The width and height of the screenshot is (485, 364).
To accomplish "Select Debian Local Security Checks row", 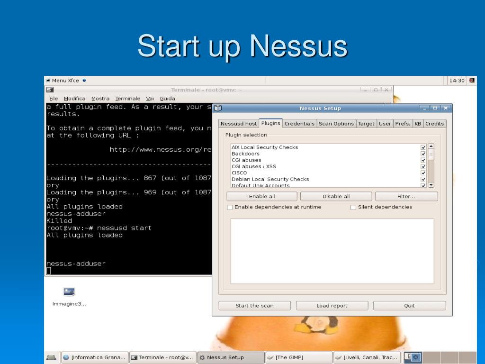I will (x=329, y=179).
